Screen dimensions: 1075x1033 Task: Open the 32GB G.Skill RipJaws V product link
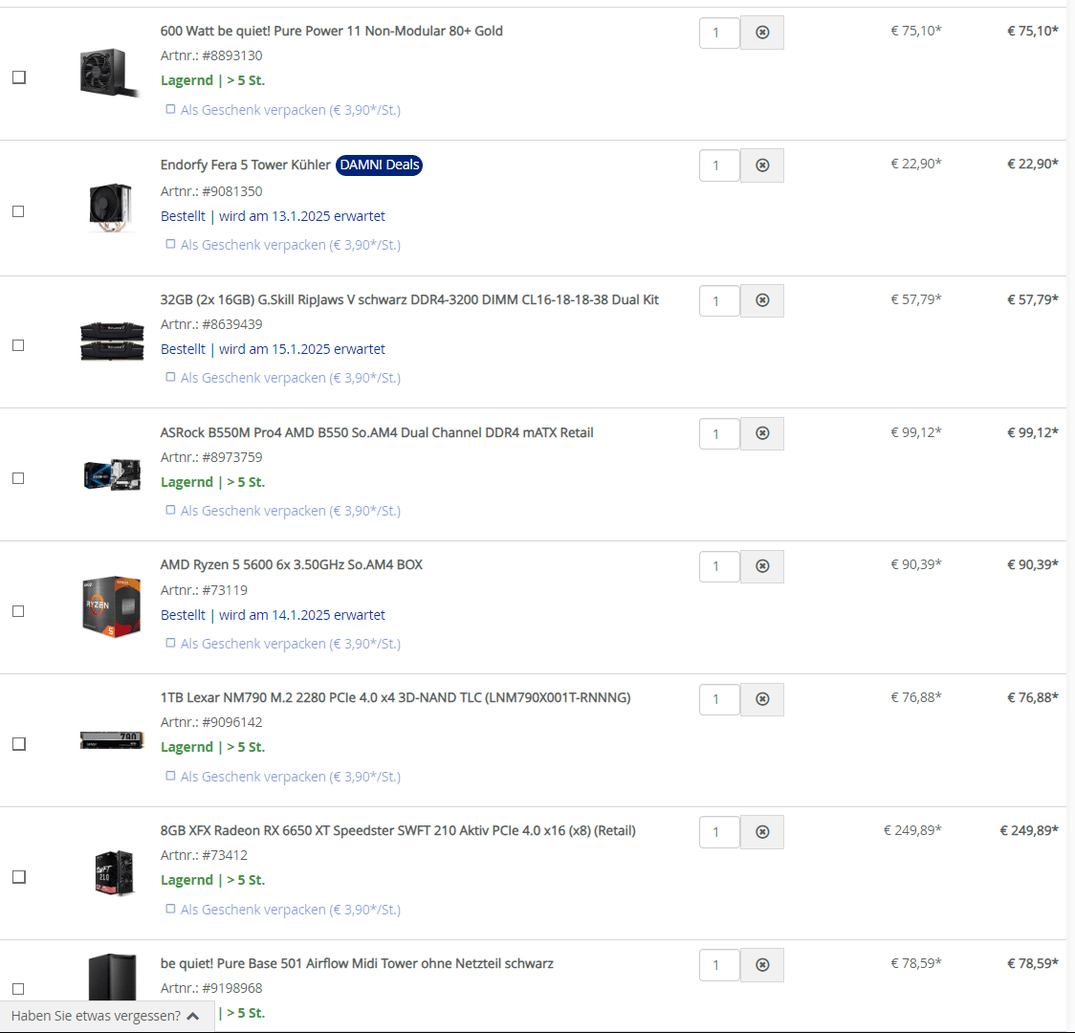tap(409, 299)
